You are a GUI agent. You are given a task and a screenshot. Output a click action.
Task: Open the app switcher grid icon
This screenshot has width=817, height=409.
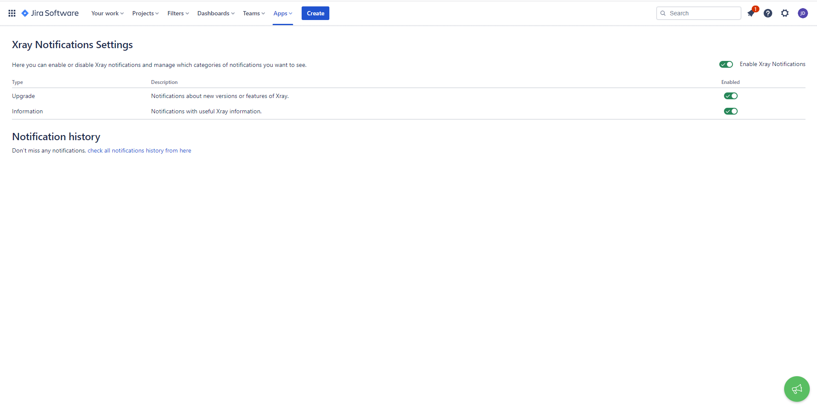(x=12, y=13)
